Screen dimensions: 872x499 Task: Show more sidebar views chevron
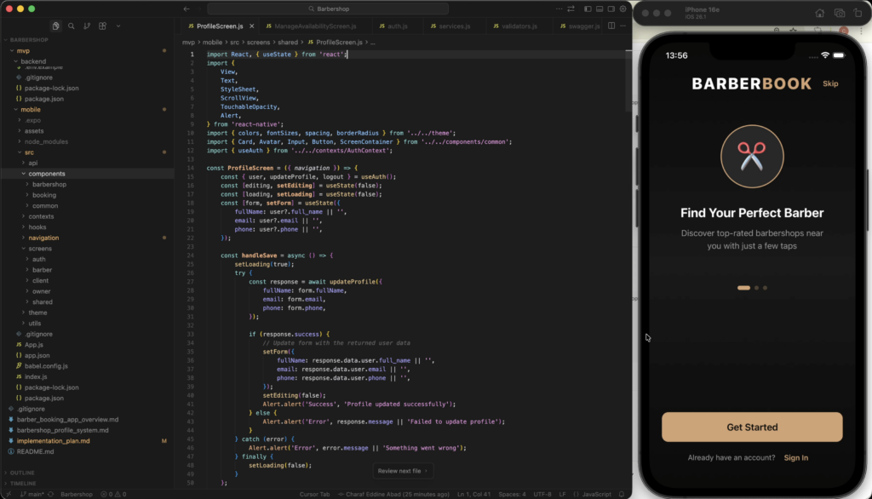118,26
